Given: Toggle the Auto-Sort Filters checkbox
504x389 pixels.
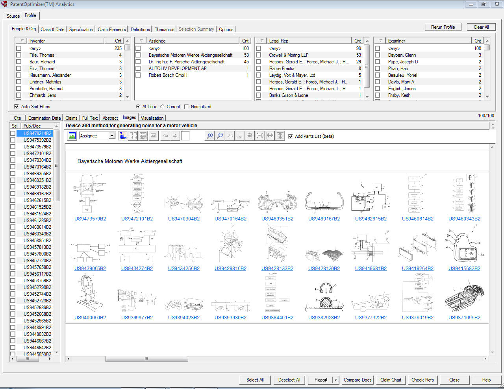Looking at the screenshot, I should click(x=17, y=107).
